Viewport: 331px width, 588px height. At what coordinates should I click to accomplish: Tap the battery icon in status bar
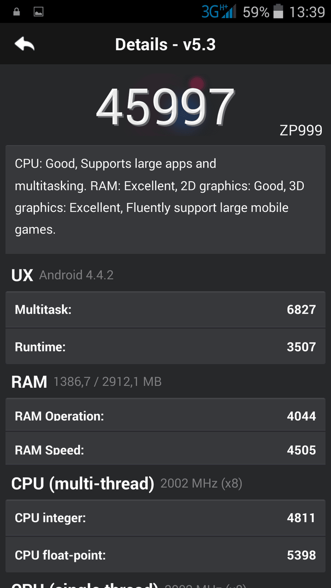(x=278, y=11)
